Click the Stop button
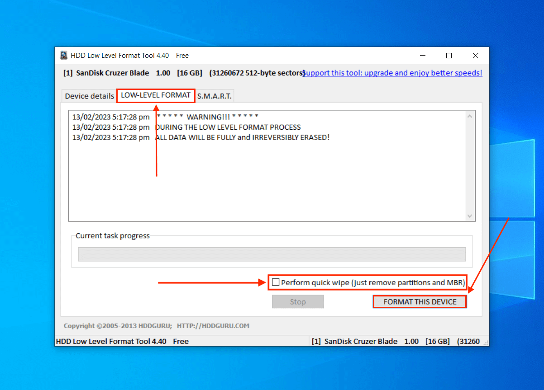The image size is (544, 390). pyautogui.click(x=298, y=302)
